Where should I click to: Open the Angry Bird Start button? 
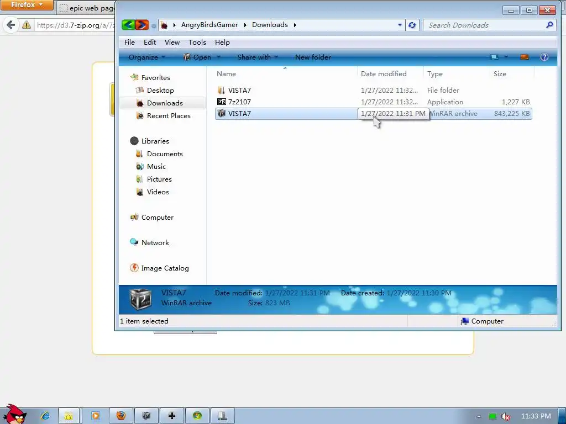click(x=14, y=414)
